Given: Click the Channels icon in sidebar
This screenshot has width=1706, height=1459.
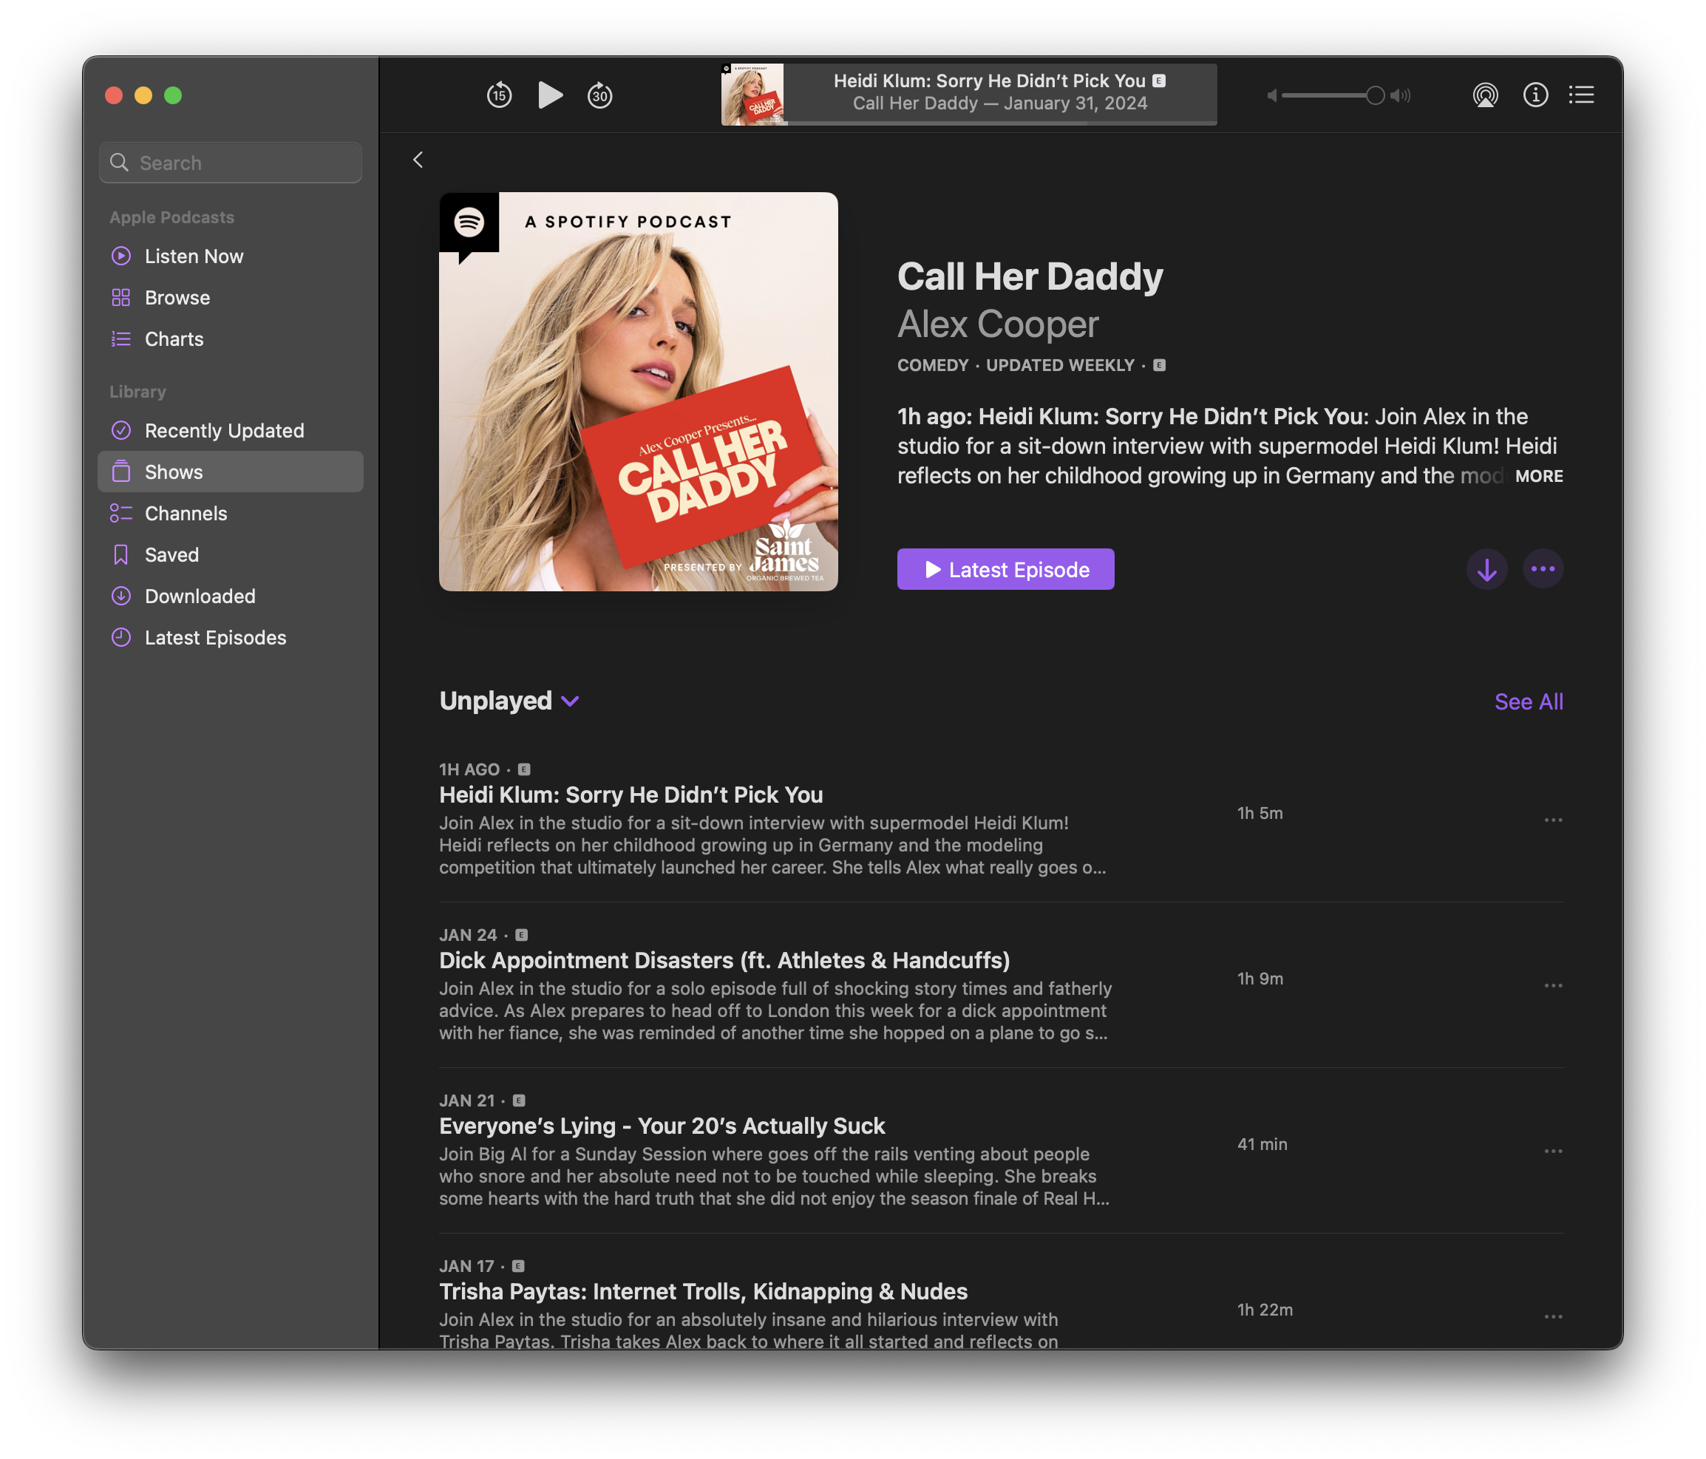Looking at the screenshot, I should click(121, 513).
